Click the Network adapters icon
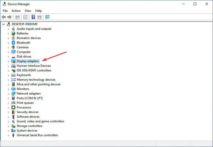This screenshot has width=213, height=147. click(x=13, y=94)
